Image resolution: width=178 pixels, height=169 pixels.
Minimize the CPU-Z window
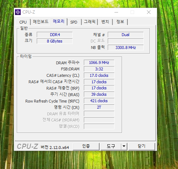pos(116,12)
